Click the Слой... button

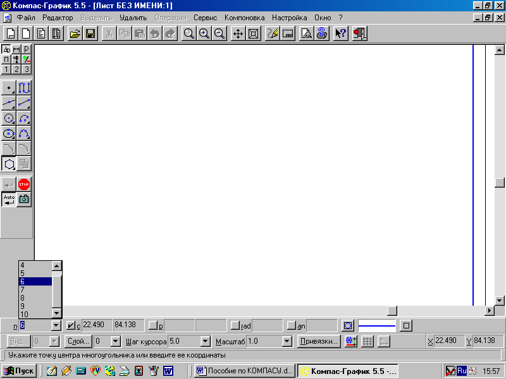point(78,341)
